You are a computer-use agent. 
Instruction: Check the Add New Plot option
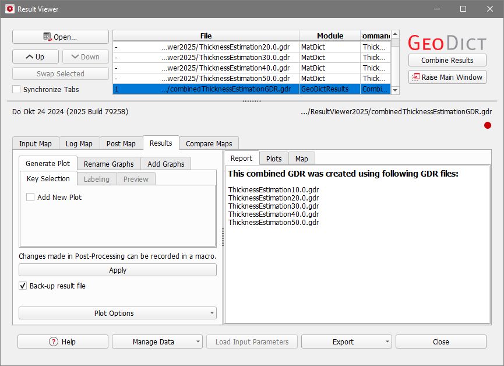tap(30, 198)
